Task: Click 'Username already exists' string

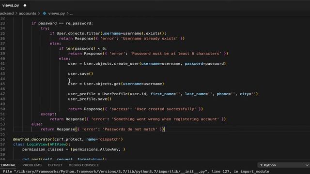Action: point(149,39)
